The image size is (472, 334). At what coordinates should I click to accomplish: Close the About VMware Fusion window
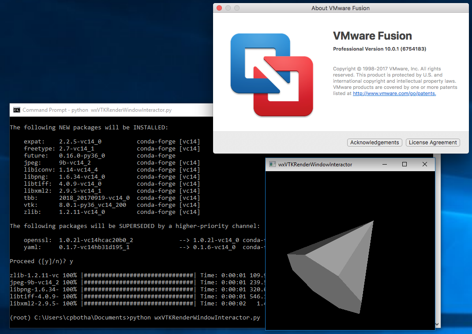(x=219, y=8)
